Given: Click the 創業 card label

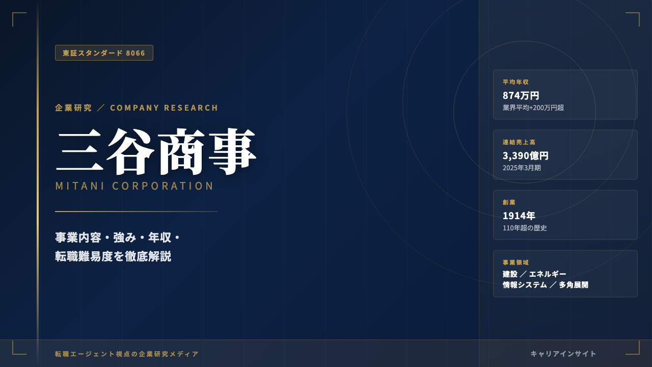Looking at the screenshot, I should click(509, 202).
